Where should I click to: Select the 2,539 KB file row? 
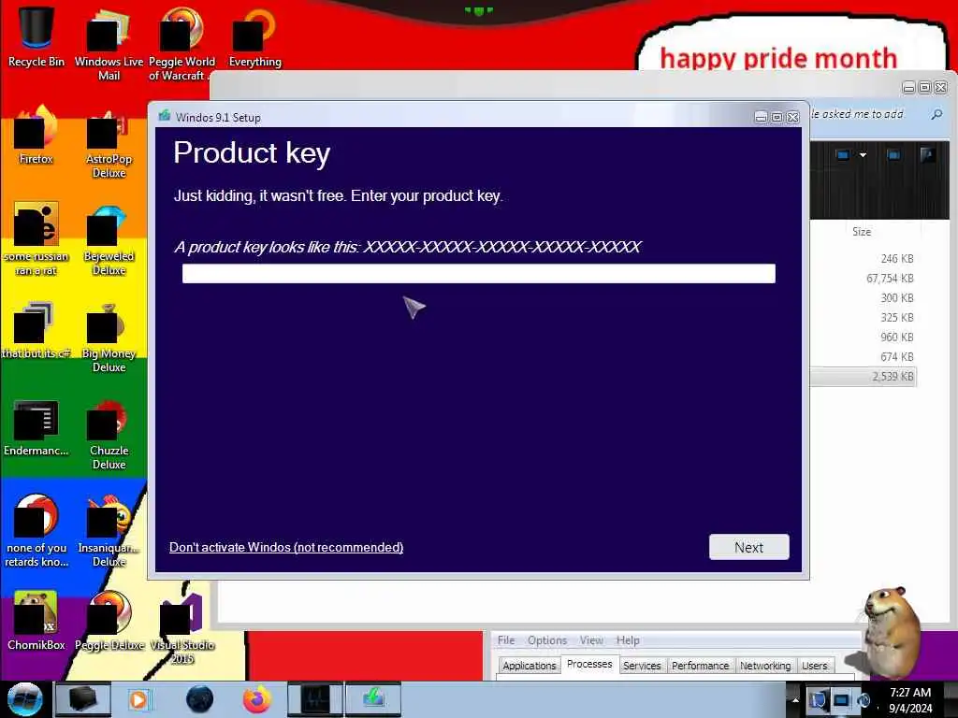864,376
